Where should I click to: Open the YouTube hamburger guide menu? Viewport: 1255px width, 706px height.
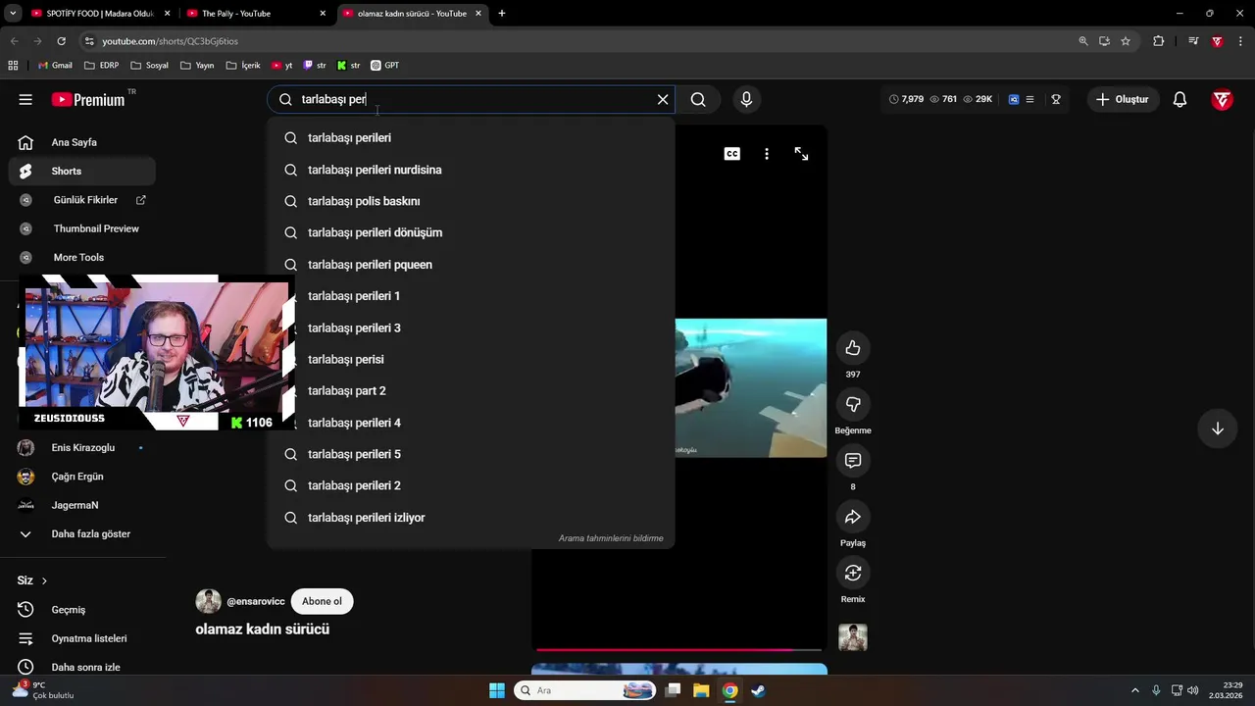pyautogui.click(x=25, y=99)
